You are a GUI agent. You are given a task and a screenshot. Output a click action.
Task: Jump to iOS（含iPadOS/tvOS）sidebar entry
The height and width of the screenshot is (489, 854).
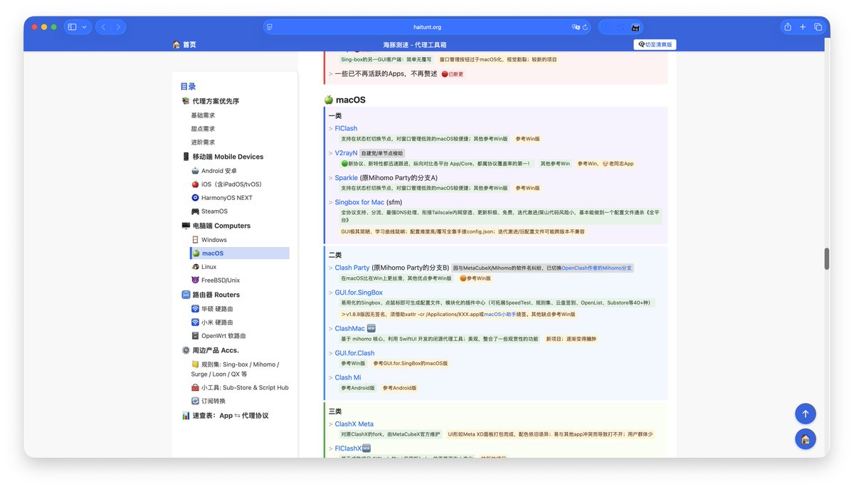tap(226, 184)
